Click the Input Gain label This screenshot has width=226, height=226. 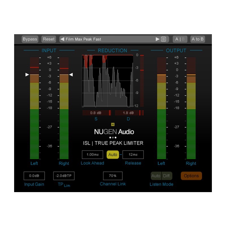tap(34, 184)
